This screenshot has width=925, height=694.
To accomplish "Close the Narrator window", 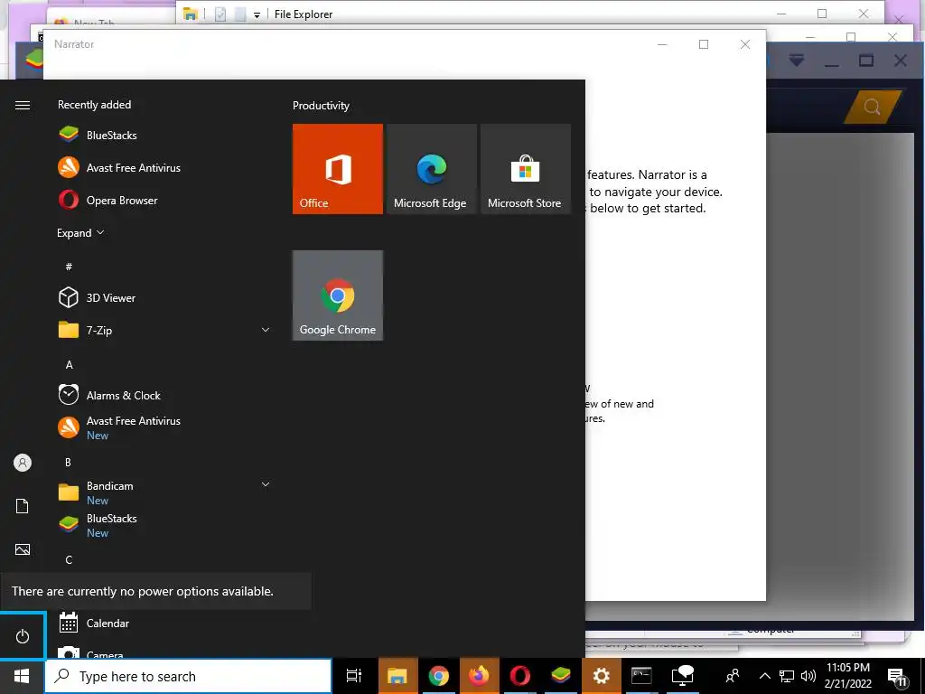I will (745, 44).
